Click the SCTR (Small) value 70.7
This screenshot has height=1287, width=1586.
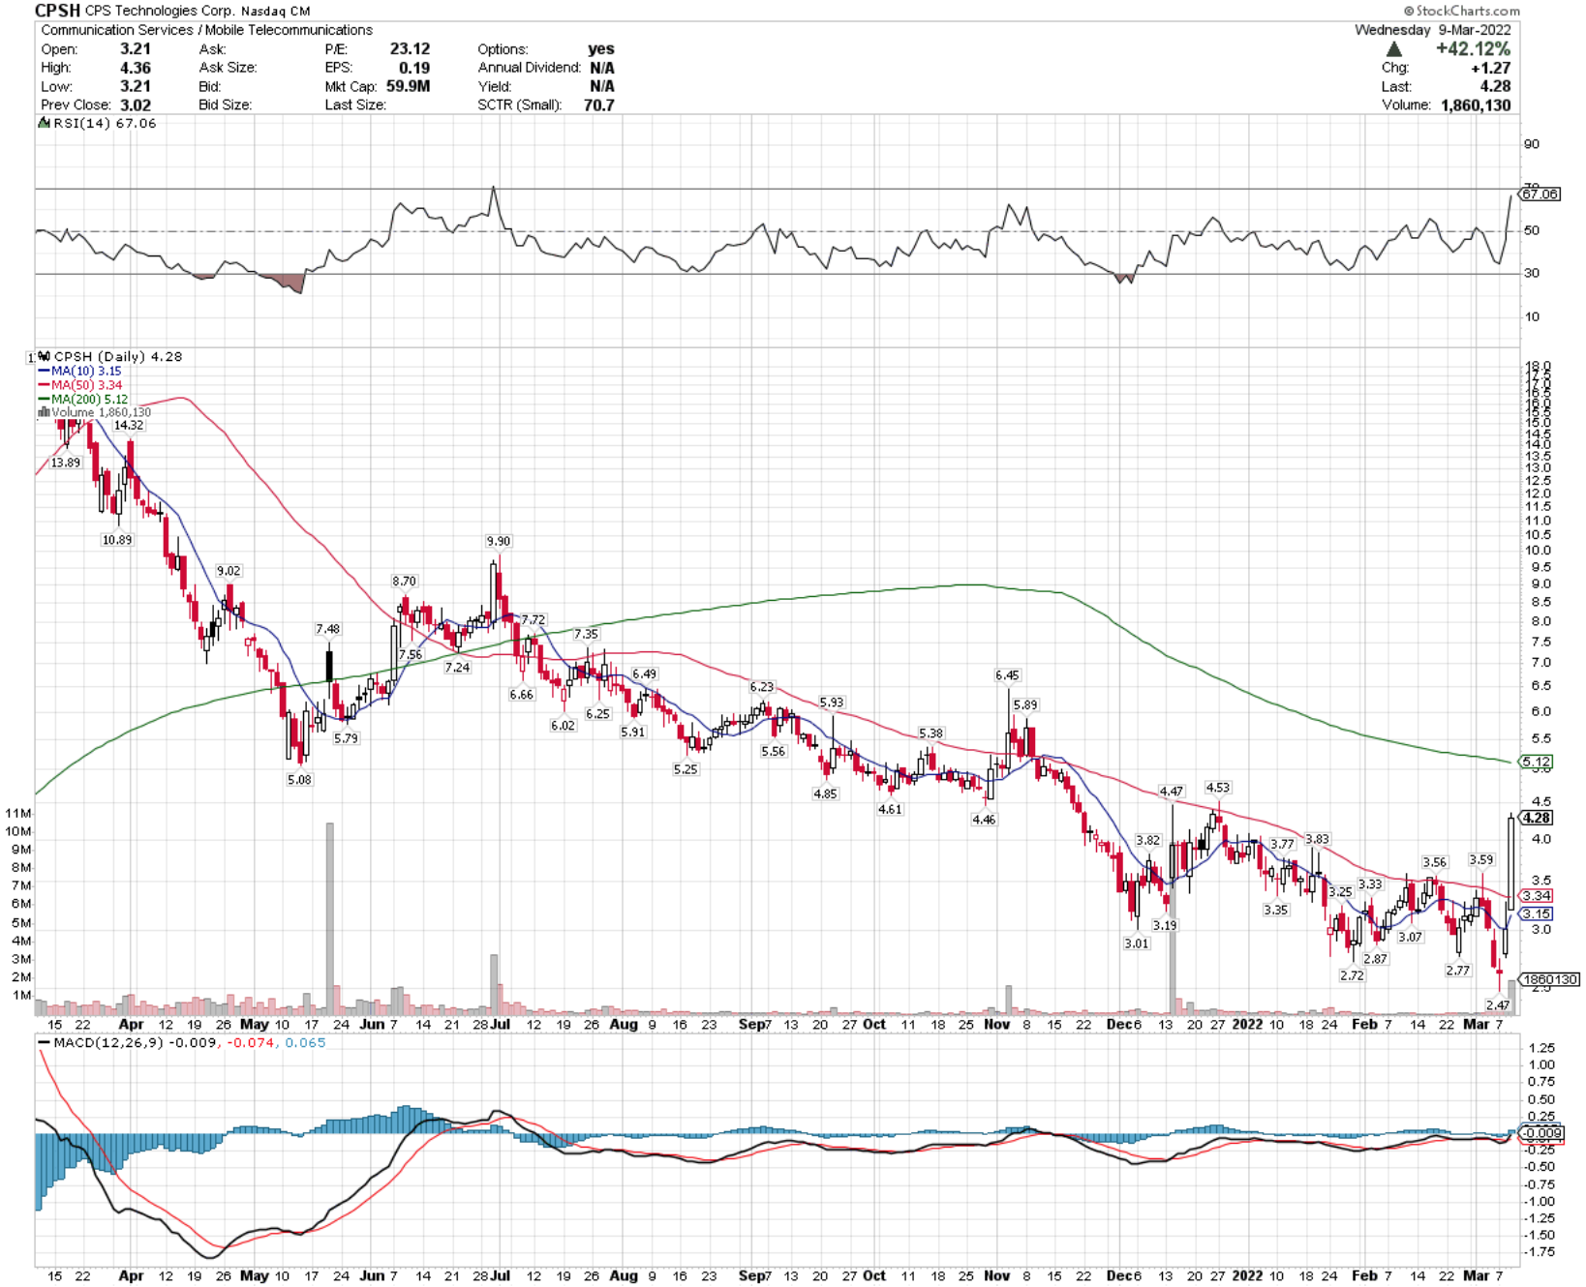pos(598,105)
